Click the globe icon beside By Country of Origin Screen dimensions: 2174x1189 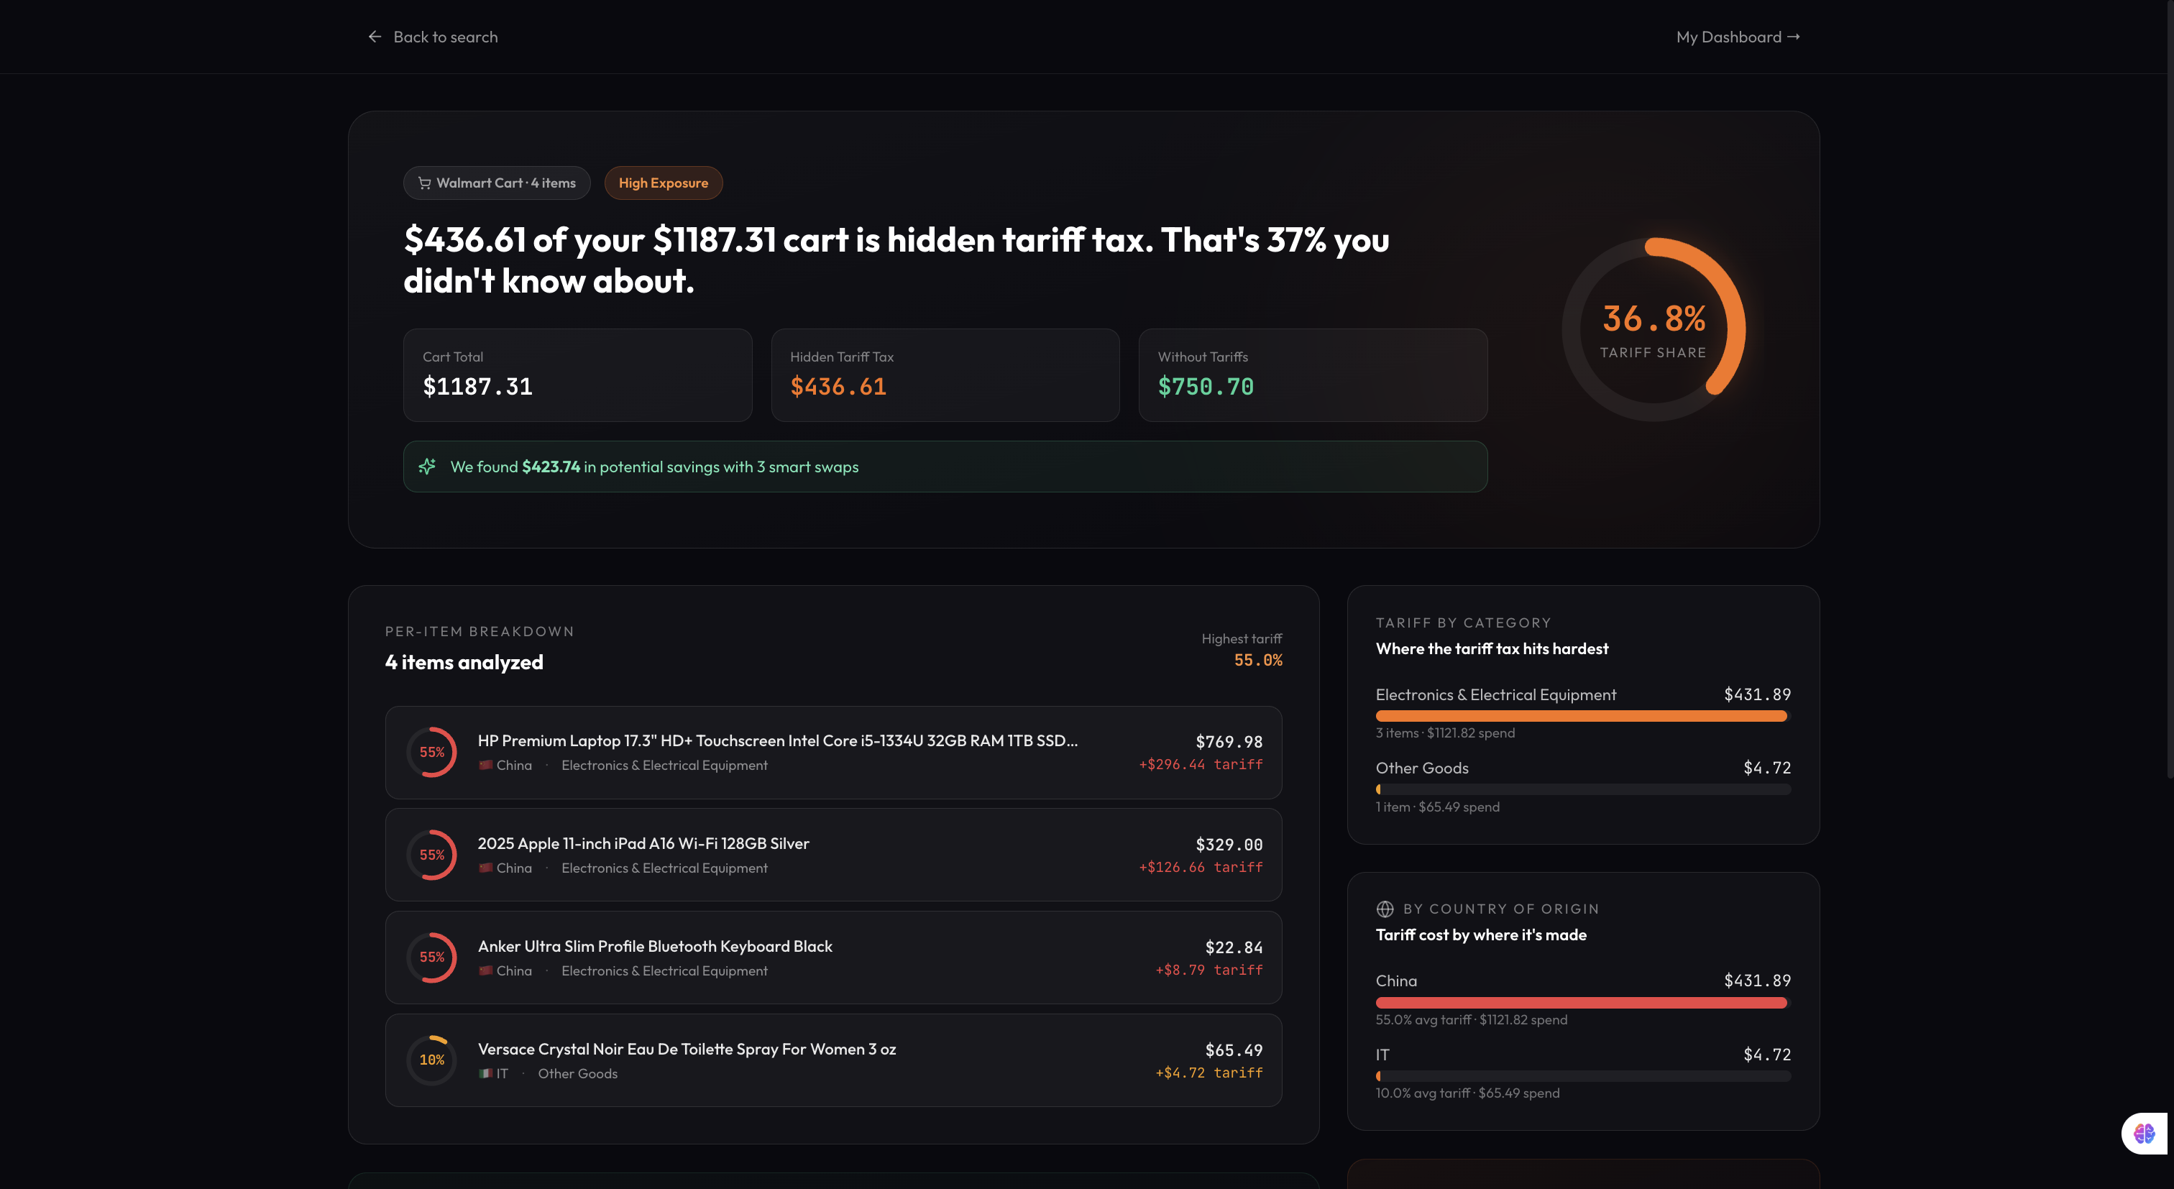tap(1385, 909)
